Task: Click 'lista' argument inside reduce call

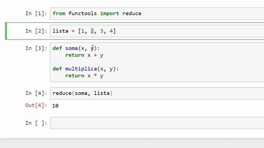Action: pyautogui.click(x=102, y=93)
